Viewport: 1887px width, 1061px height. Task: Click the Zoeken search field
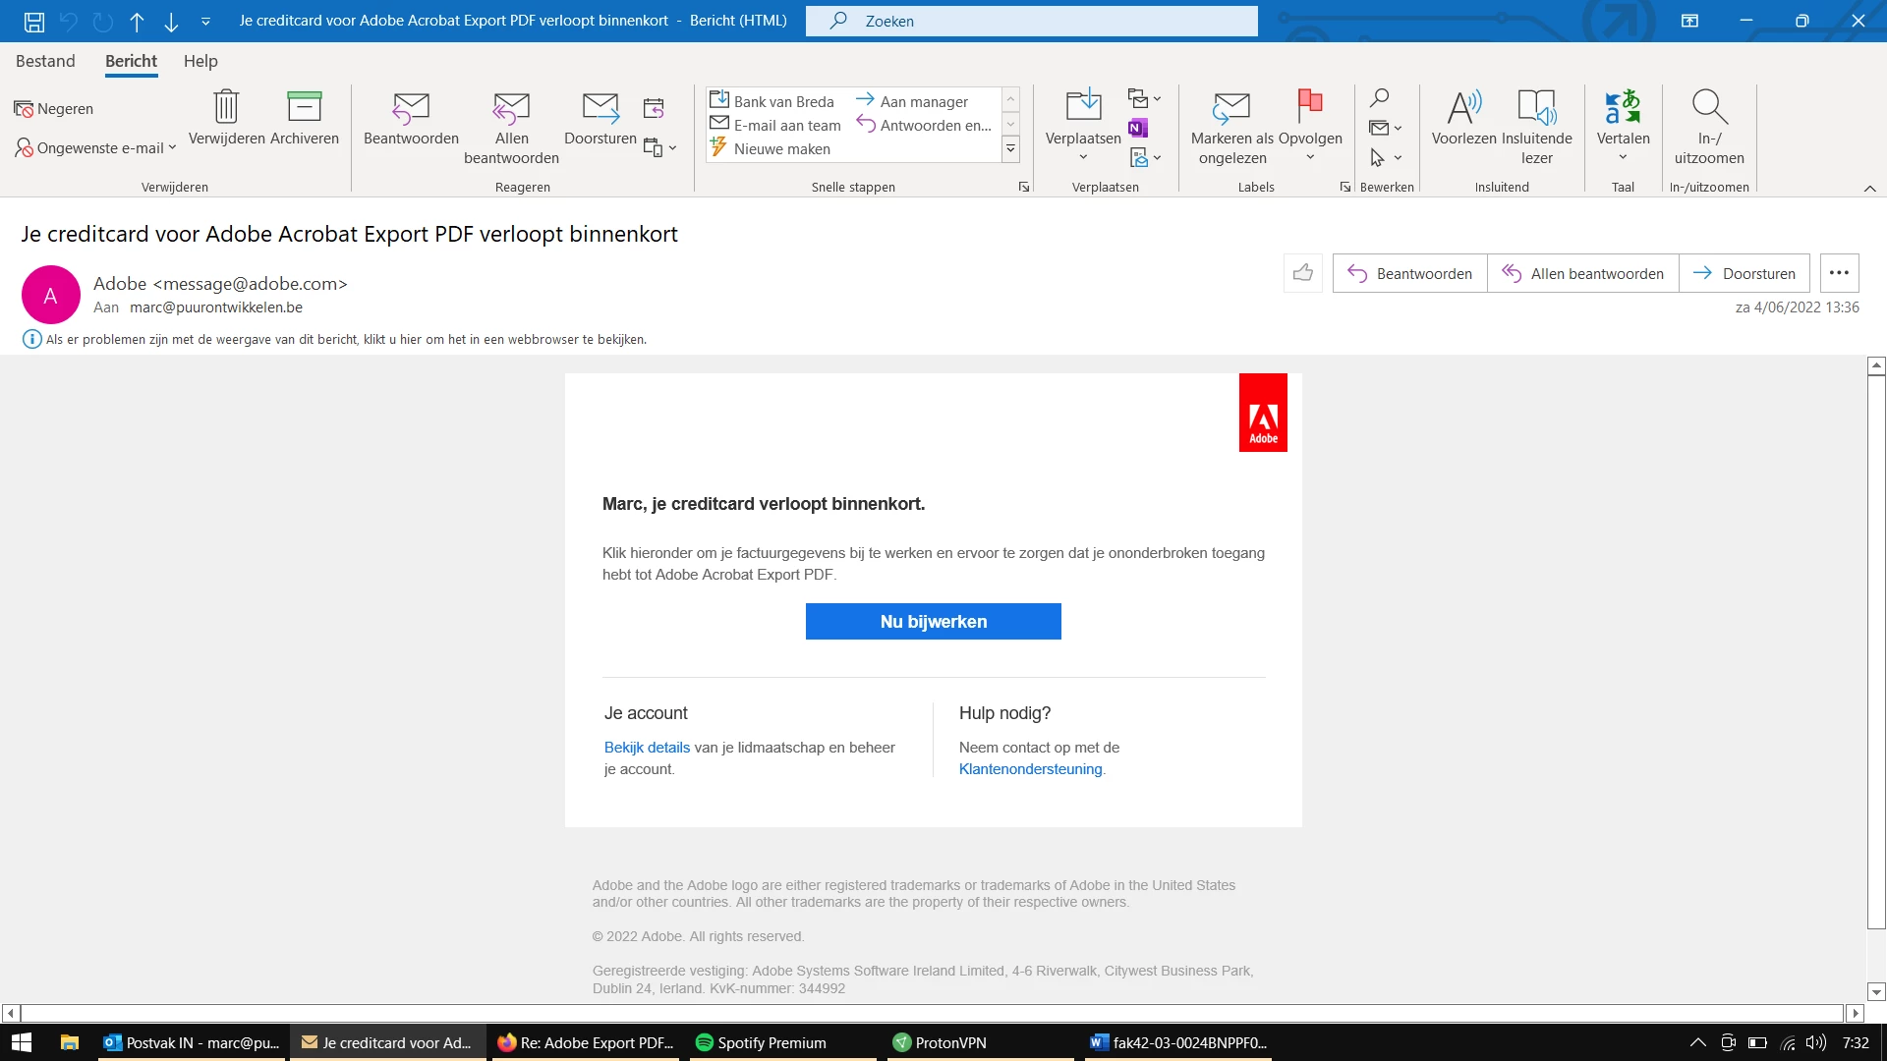(x=1031, y=21)
